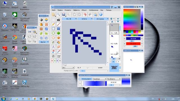
Task: Undo with the red curved arrow
Action: pyautogui.click(x=85, y=14)
